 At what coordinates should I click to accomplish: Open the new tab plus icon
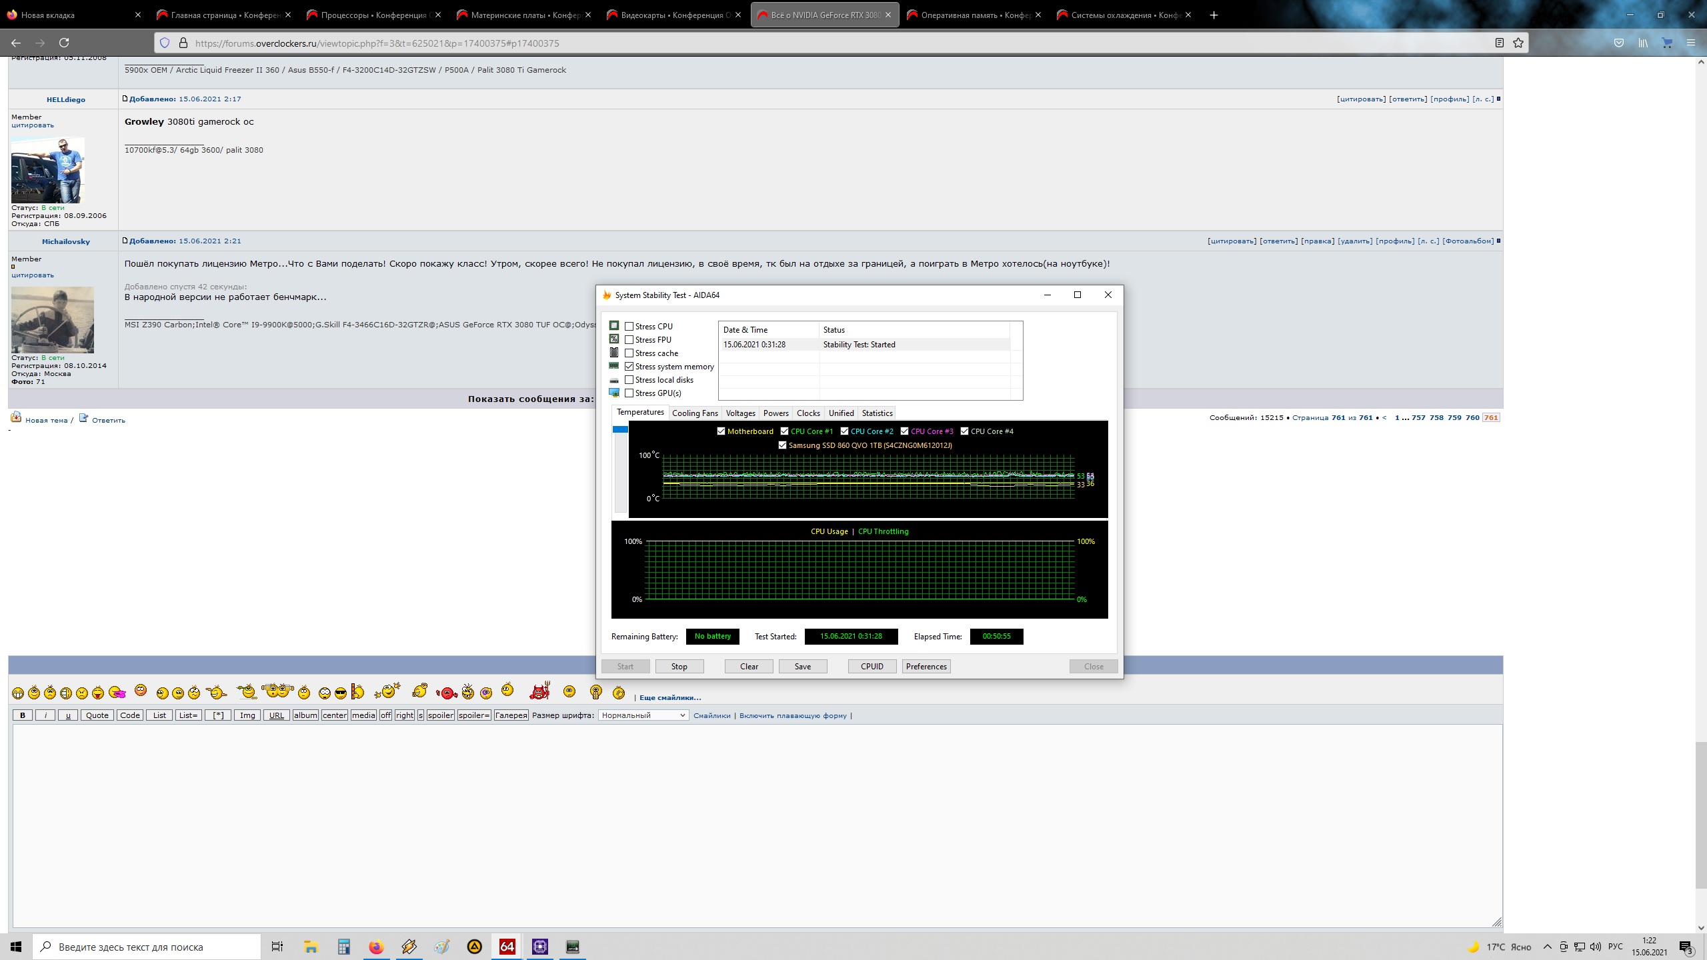point(1214,15)
